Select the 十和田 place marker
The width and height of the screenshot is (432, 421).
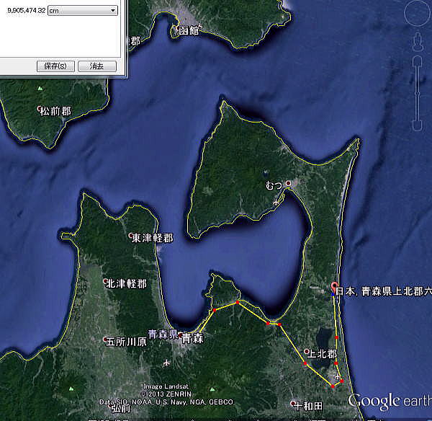(x=293, y=404)
